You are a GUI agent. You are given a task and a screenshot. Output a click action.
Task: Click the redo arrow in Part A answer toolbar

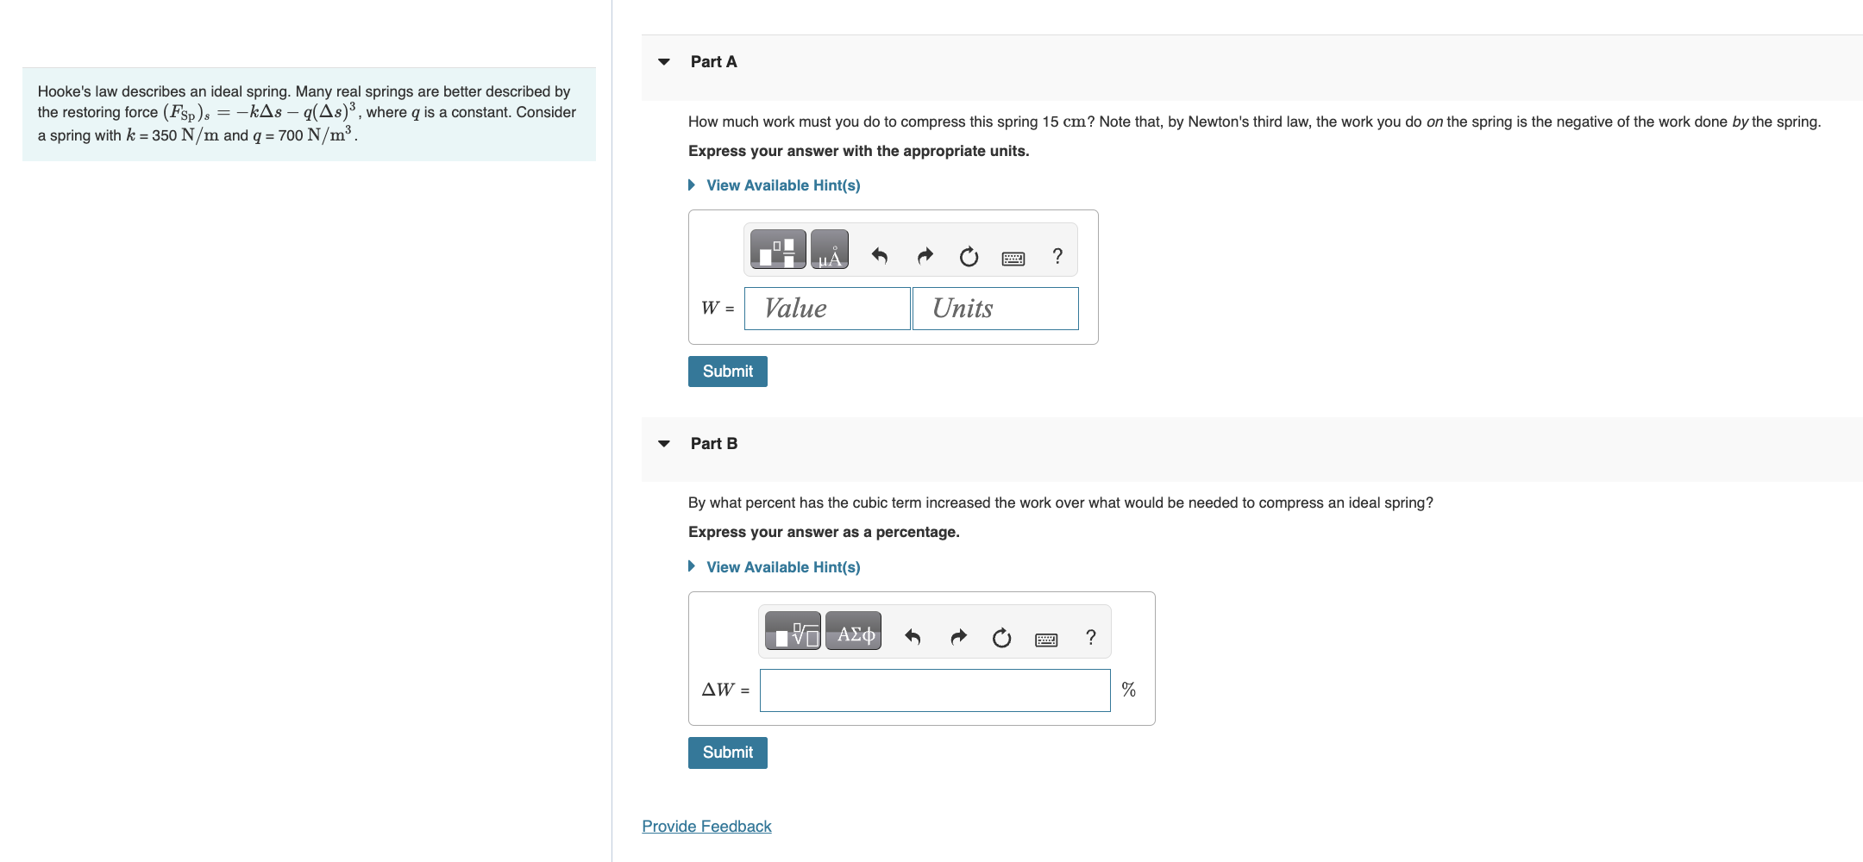[x=925, y=255]
